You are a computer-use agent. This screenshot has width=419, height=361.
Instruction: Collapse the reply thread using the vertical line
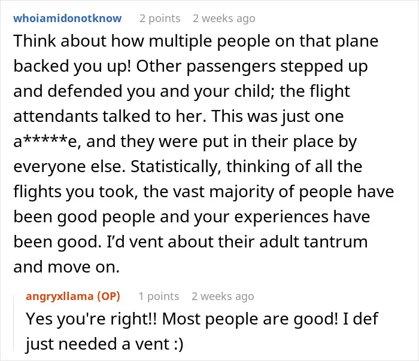pos(14,322)
